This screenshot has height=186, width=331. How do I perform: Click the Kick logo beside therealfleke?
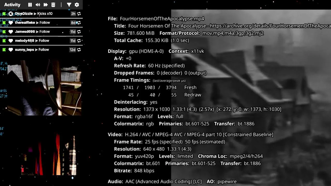coord(4,23)
